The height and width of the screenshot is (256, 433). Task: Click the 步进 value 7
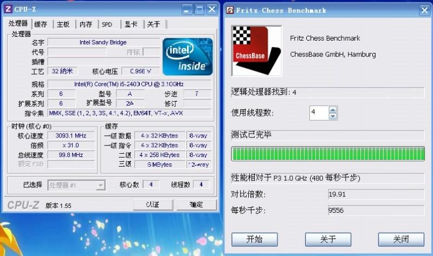tap(197, 94)
